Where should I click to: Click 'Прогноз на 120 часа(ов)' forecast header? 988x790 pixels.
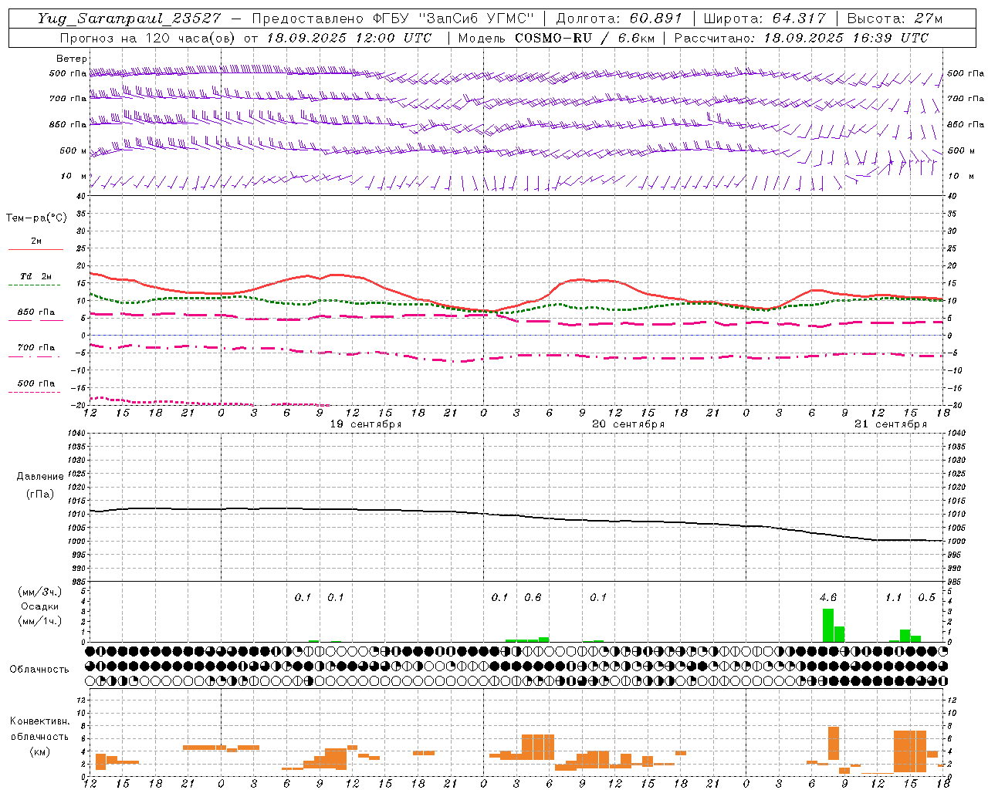click(x=148, y=38)
